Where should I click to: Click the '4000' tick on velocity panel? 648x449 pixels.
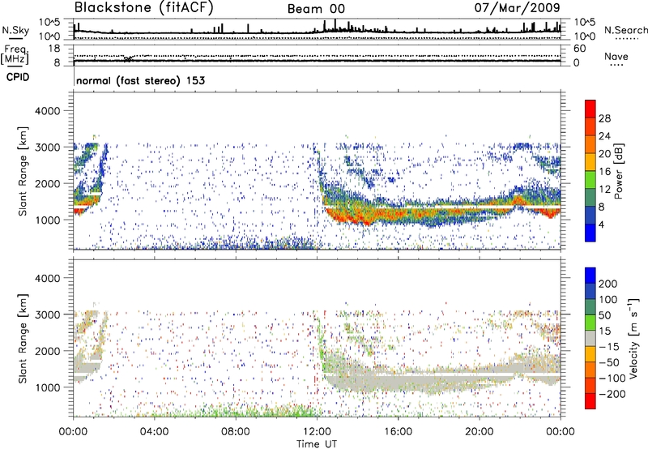48,278
